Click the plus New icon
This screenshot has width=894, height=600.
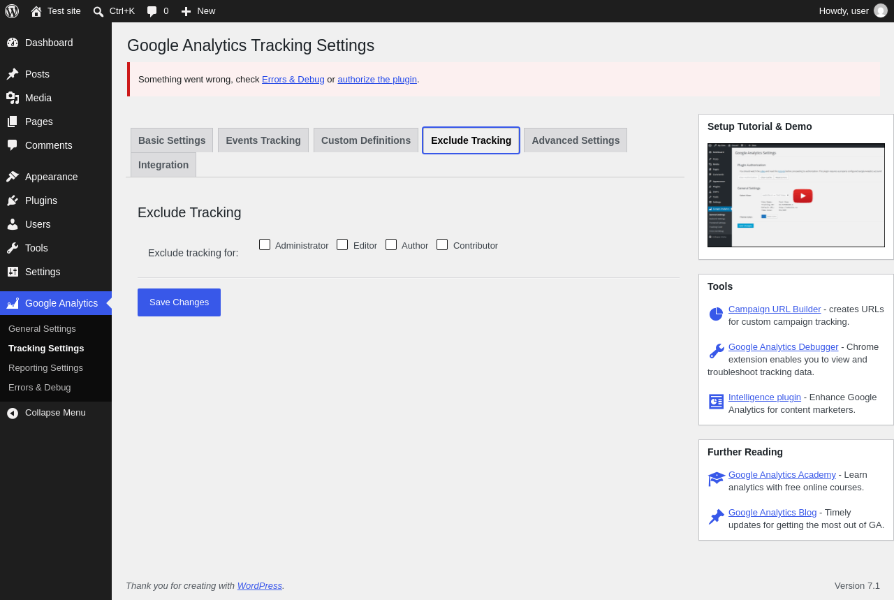tap(186, 11)
